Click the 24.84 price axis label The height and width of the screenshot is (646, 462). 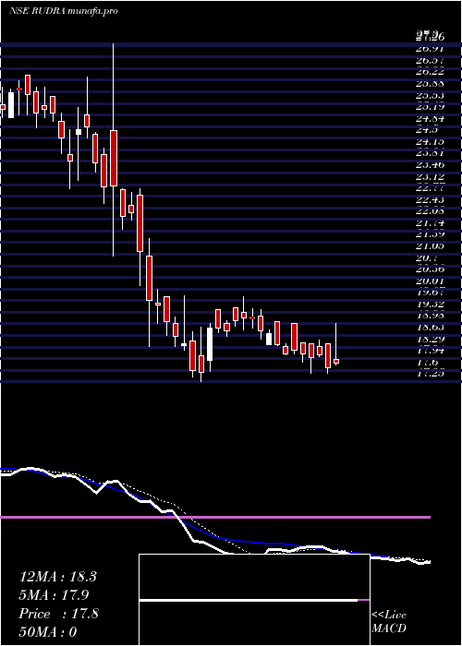(x=430, y=119)
